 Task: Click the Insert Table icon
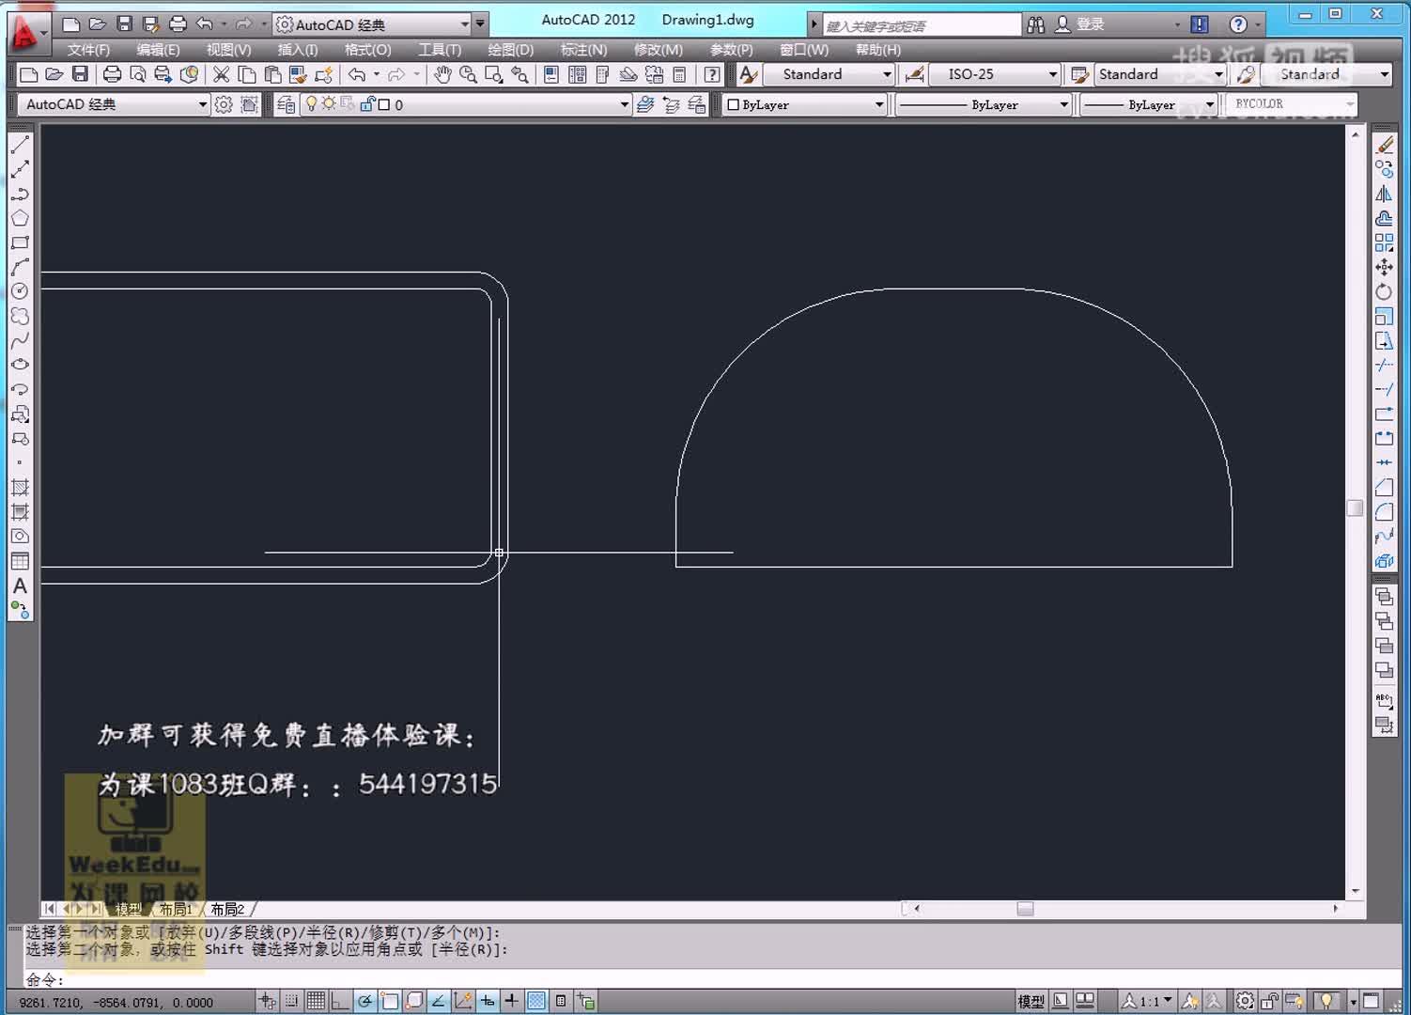[x=20, y=560]
